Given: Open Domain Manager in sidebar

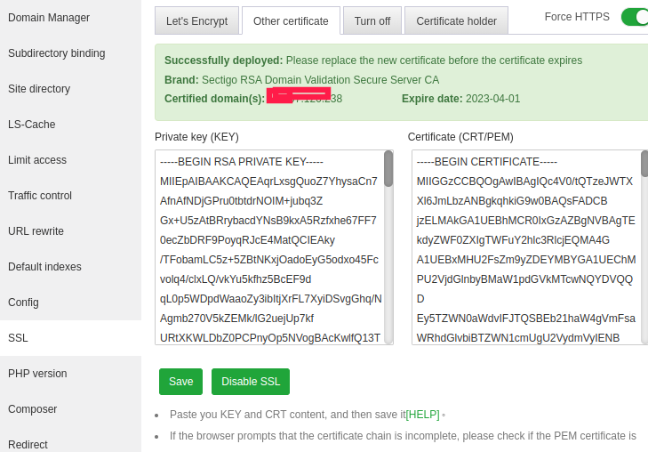Looking at the screenshot, I should (49, 18).
